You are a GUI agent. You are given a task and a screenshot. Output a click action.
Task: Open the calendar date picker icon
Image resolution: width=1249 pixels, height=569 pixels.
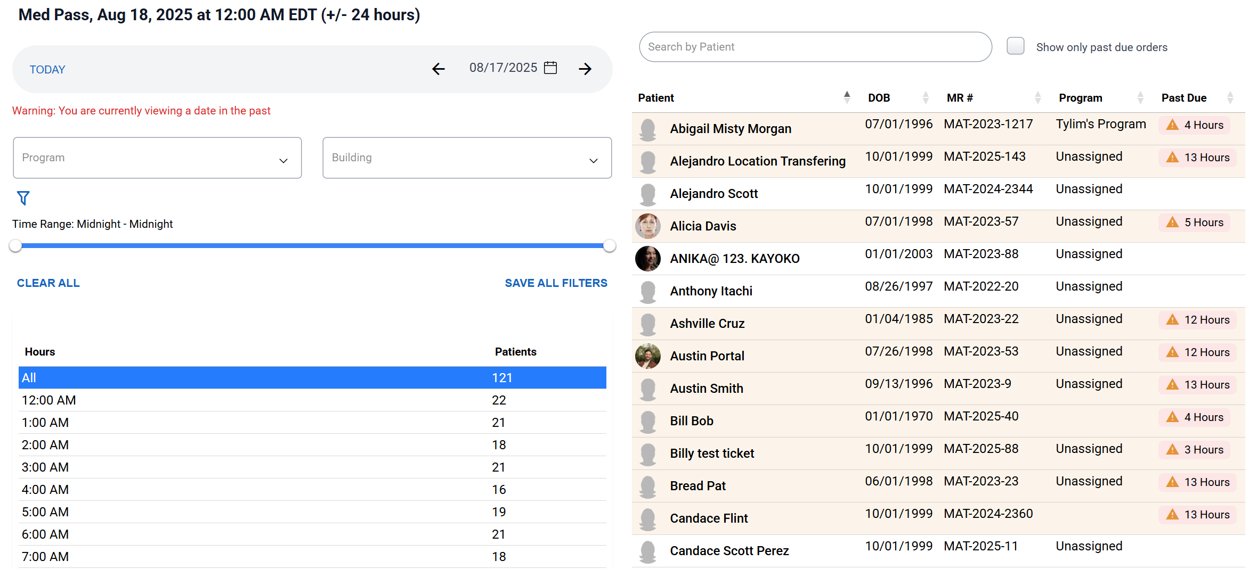click(550, 68)
